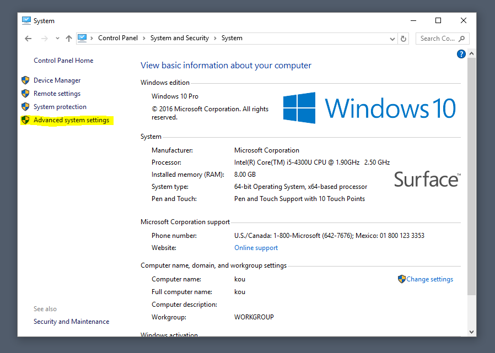This screenshot has height=353, width=495.
Task: Go back with the back arrow
Action: (28, 39)
